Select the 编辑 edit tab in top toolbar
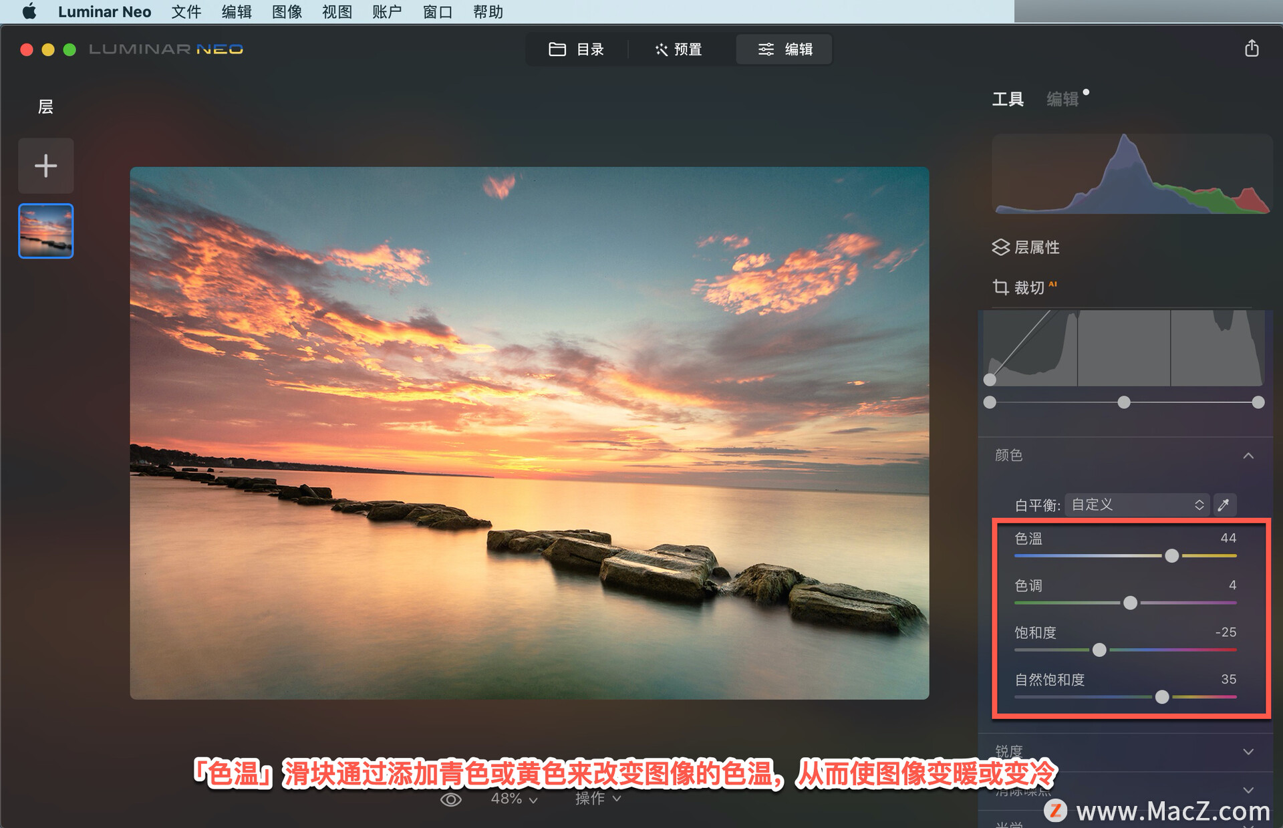1283x828 pixels. point(785,49)
